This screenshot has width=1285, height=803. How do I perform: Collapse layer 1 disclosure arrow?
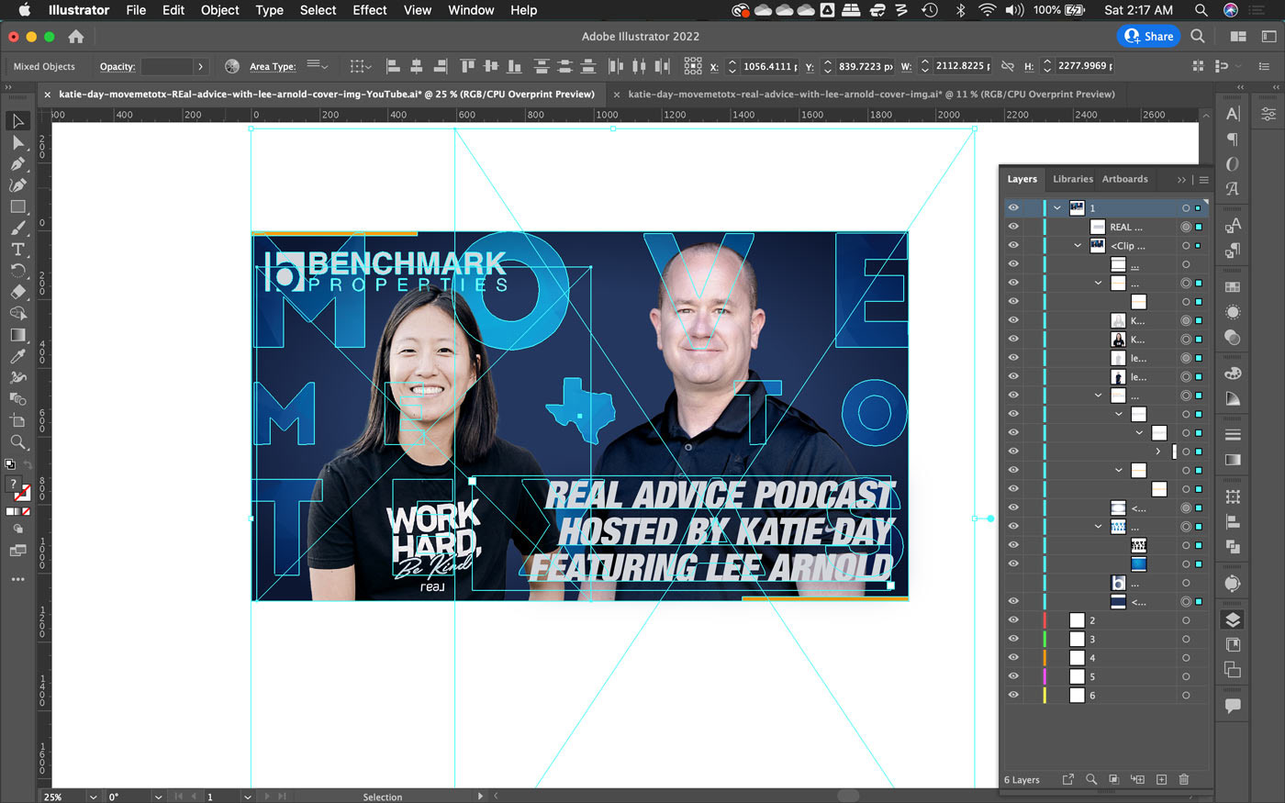click(x=1057, y=208)
